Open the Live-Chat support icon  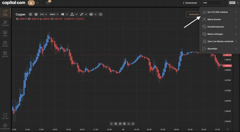[x=5, y=116]
